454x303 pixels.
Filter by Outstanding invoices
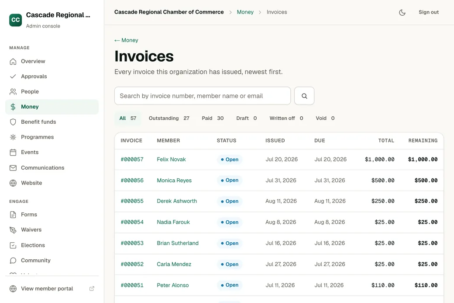[169, 118]
